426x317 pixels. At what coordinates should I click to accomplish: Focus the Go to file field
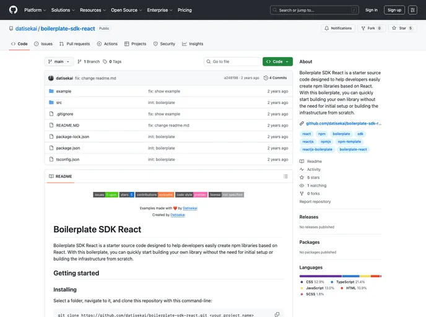[232, 62]
